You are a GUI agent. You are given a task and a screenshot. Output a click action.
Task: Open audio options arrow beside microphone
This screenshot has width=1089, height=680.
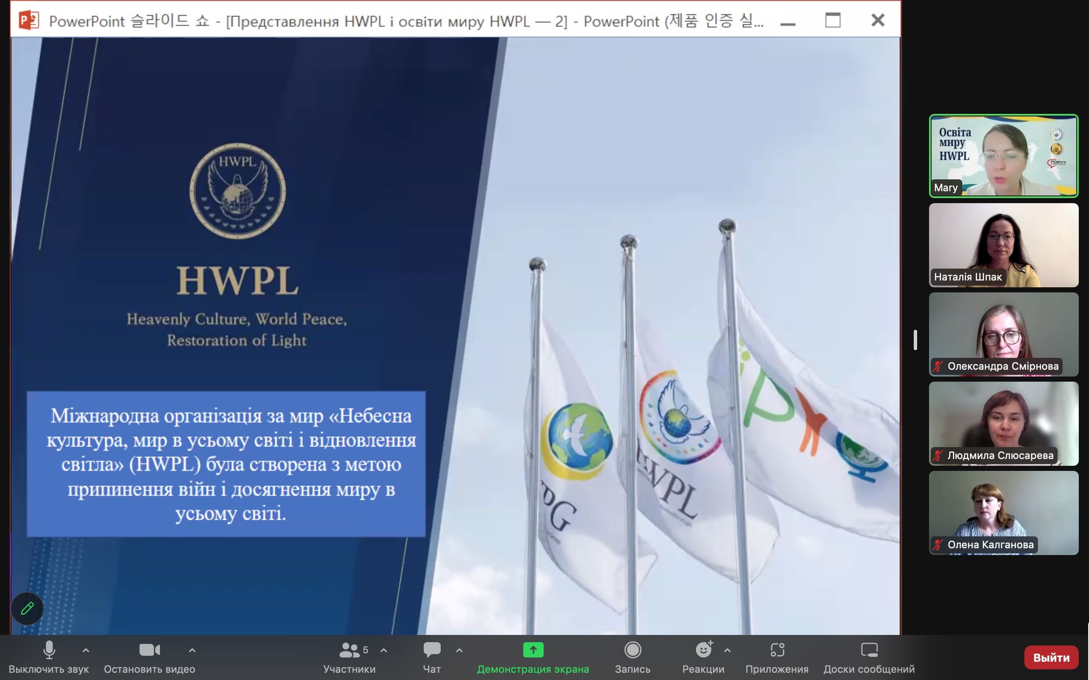pyautogui.click(x=86, y=650)
